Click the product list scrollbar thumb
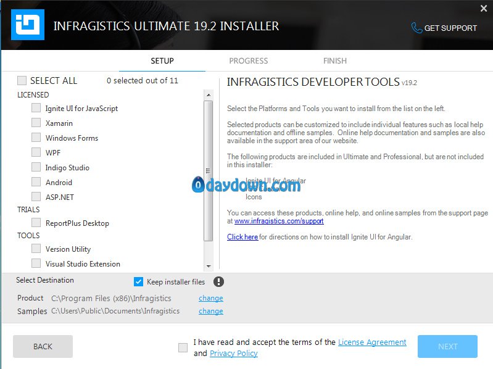 [208, 171]
